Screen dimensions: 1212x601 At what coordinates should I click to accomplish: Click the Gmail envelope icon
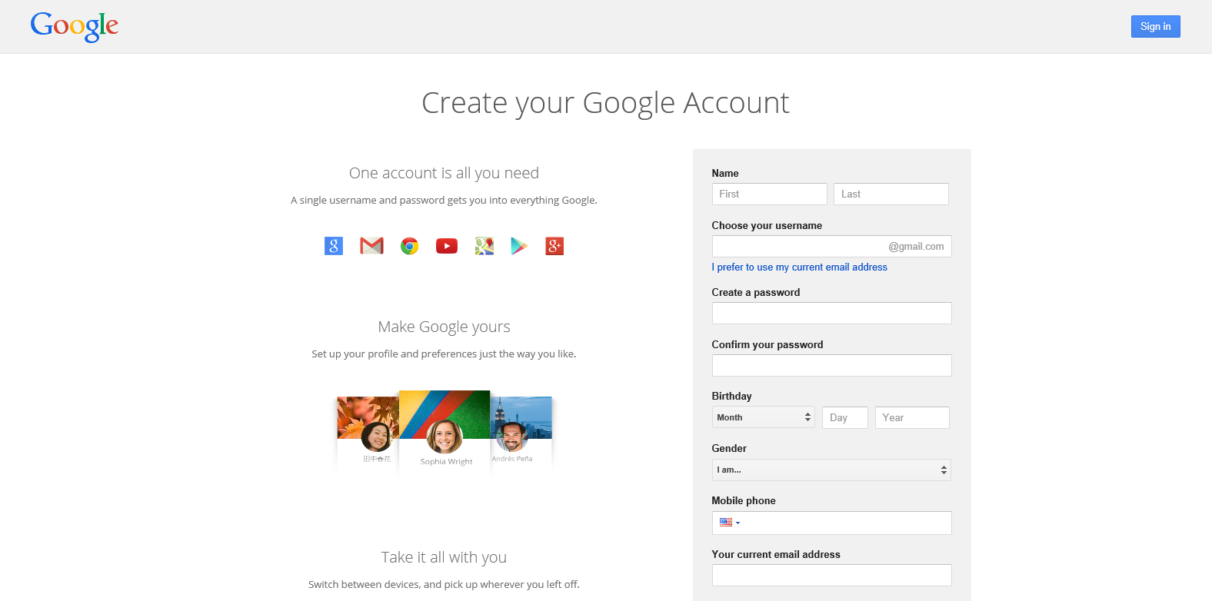click(371, 246)
